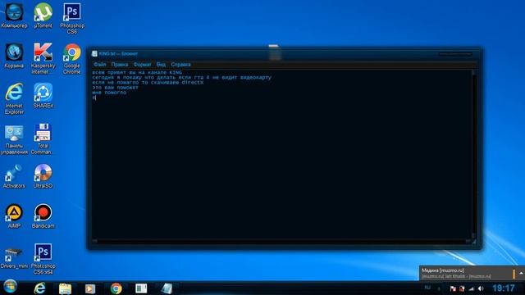Open Google Chrome desktop shortcut

coord(72,58)
